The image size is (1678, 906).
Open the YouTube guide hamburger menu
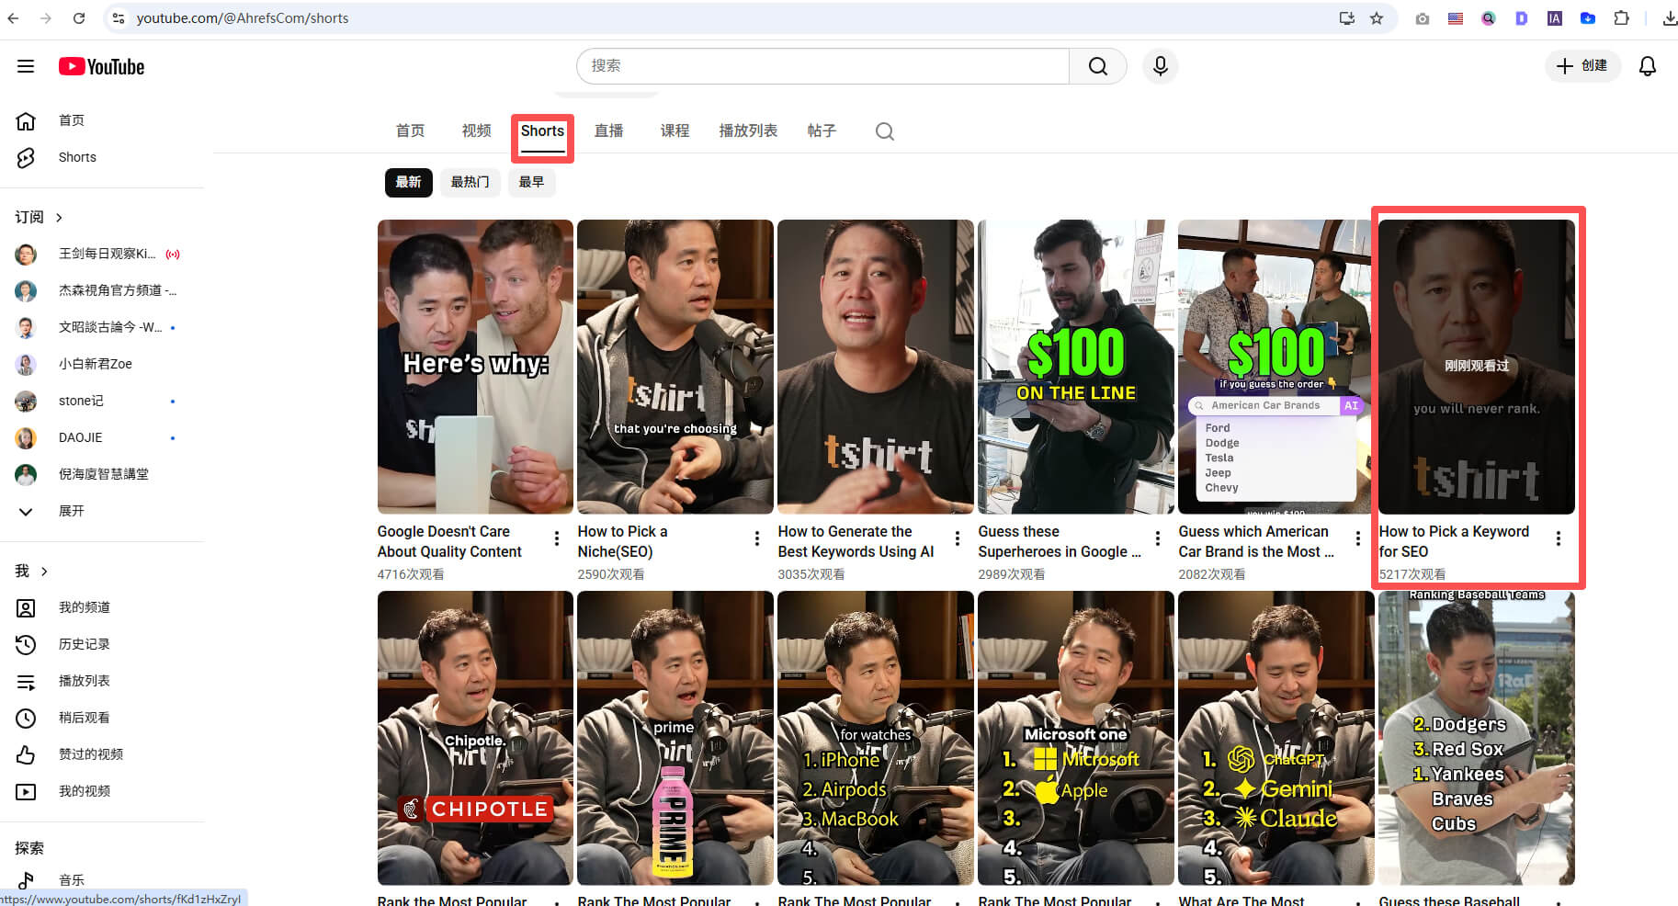(x=26, y=66)
